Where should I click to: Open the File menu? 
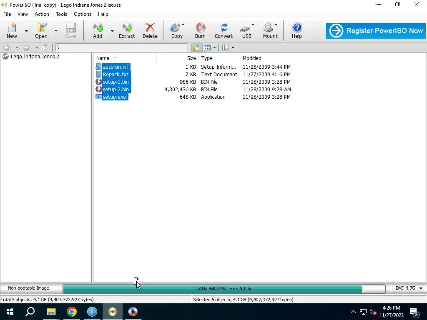[x=7, y=14]
